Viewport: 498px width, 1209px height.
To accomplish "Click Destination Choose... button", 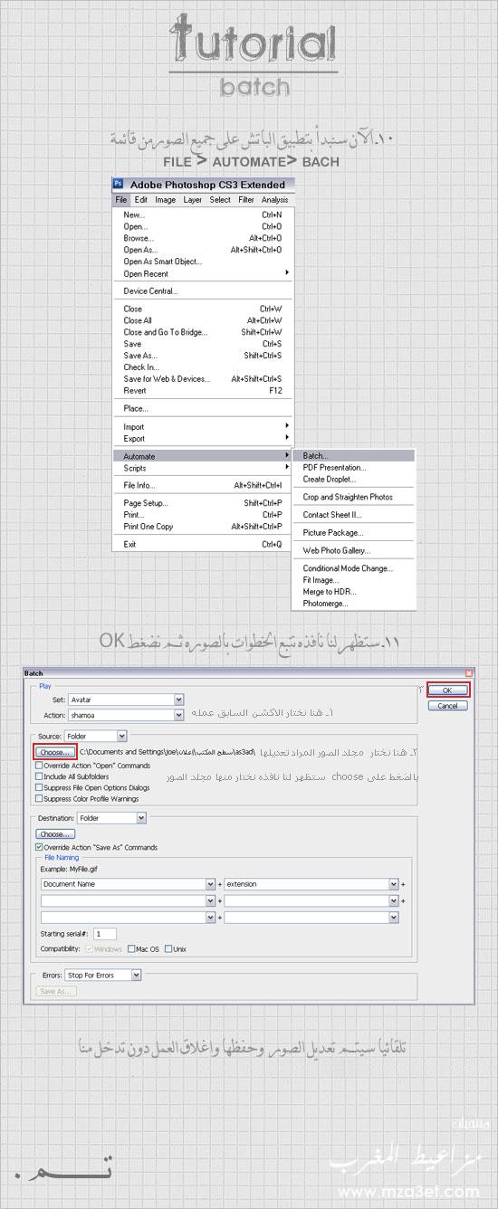I will (55, 834).
